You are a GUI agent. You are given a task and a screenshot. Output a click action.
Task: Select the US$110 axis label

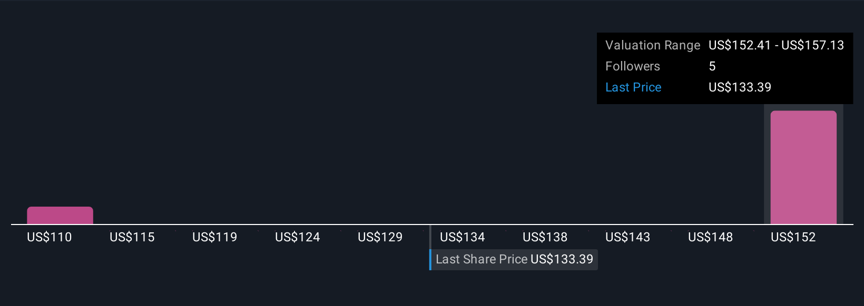click(50, 237)
